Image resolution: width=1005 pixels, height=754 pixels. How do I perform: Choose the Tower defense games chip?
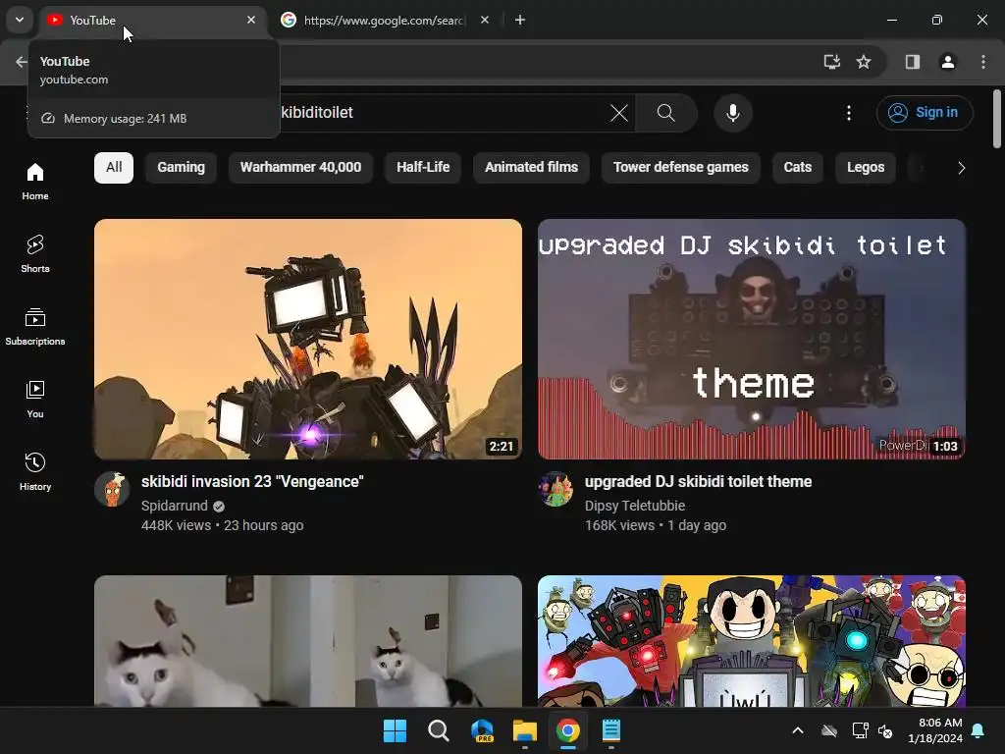point(681,167)
